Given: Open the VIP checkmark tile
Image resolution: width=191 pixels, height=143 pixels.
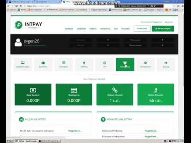Looking at the screenshot, I should [105, 64].
